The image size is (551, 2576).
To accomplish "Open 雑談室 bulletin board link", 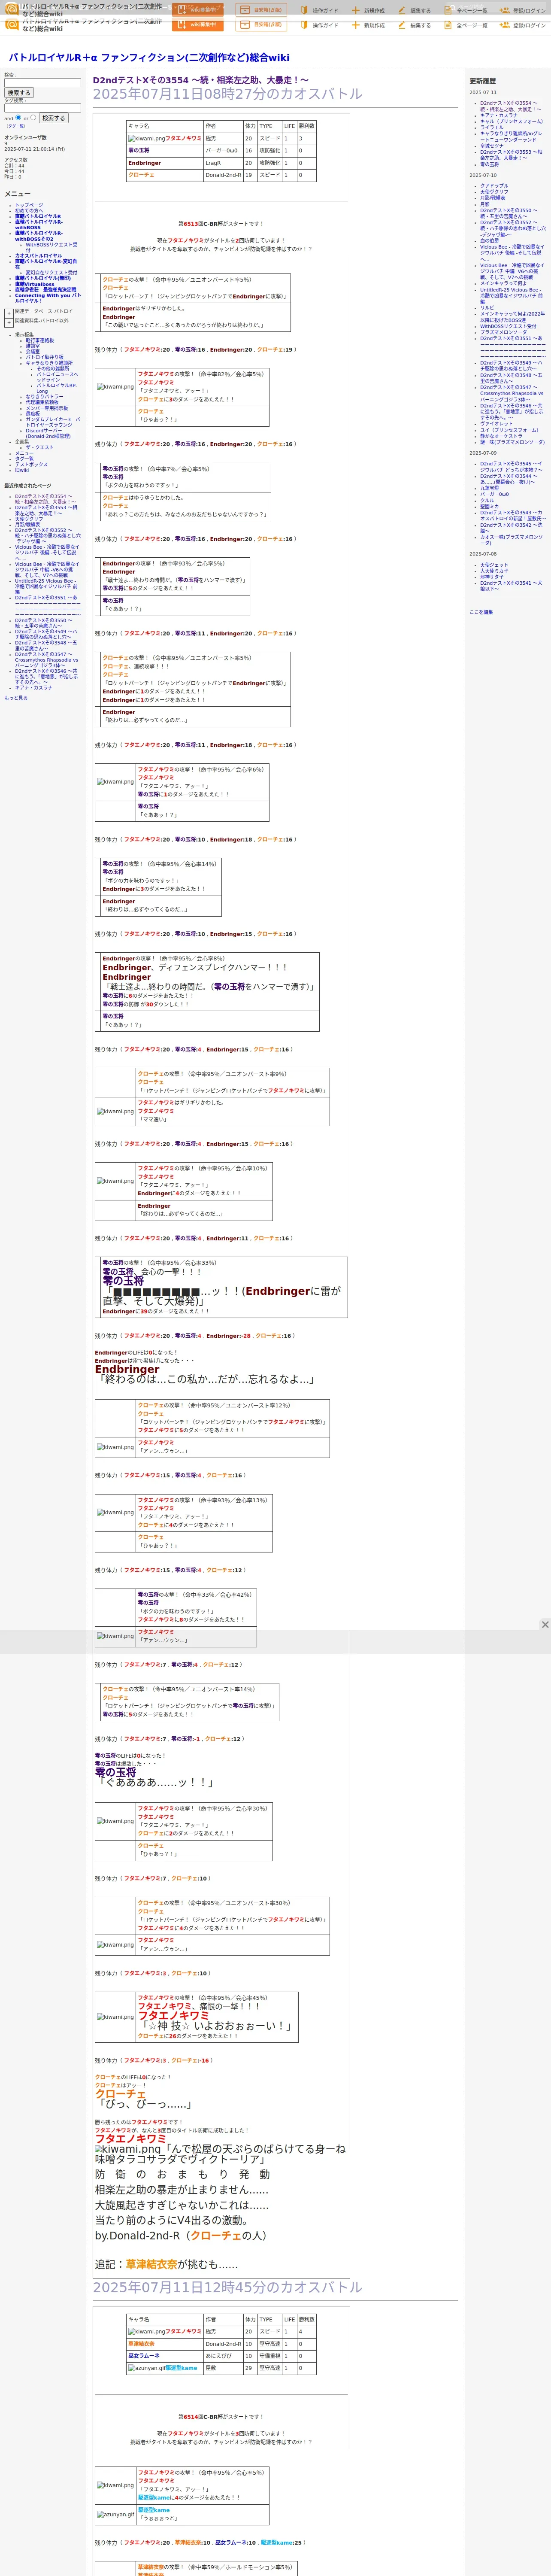I will [33, 346].
